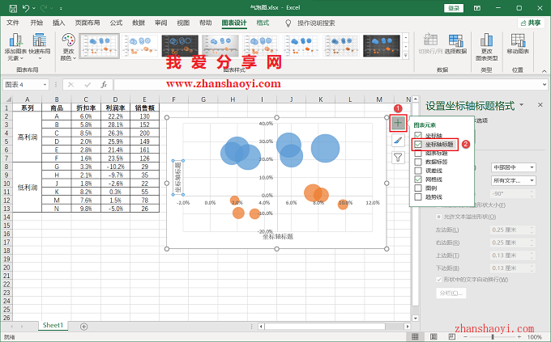The width and height of the screenshot is (551, 342).
Task: Select the horizontal axis title on chart
Action: click(x=278, y=237)
